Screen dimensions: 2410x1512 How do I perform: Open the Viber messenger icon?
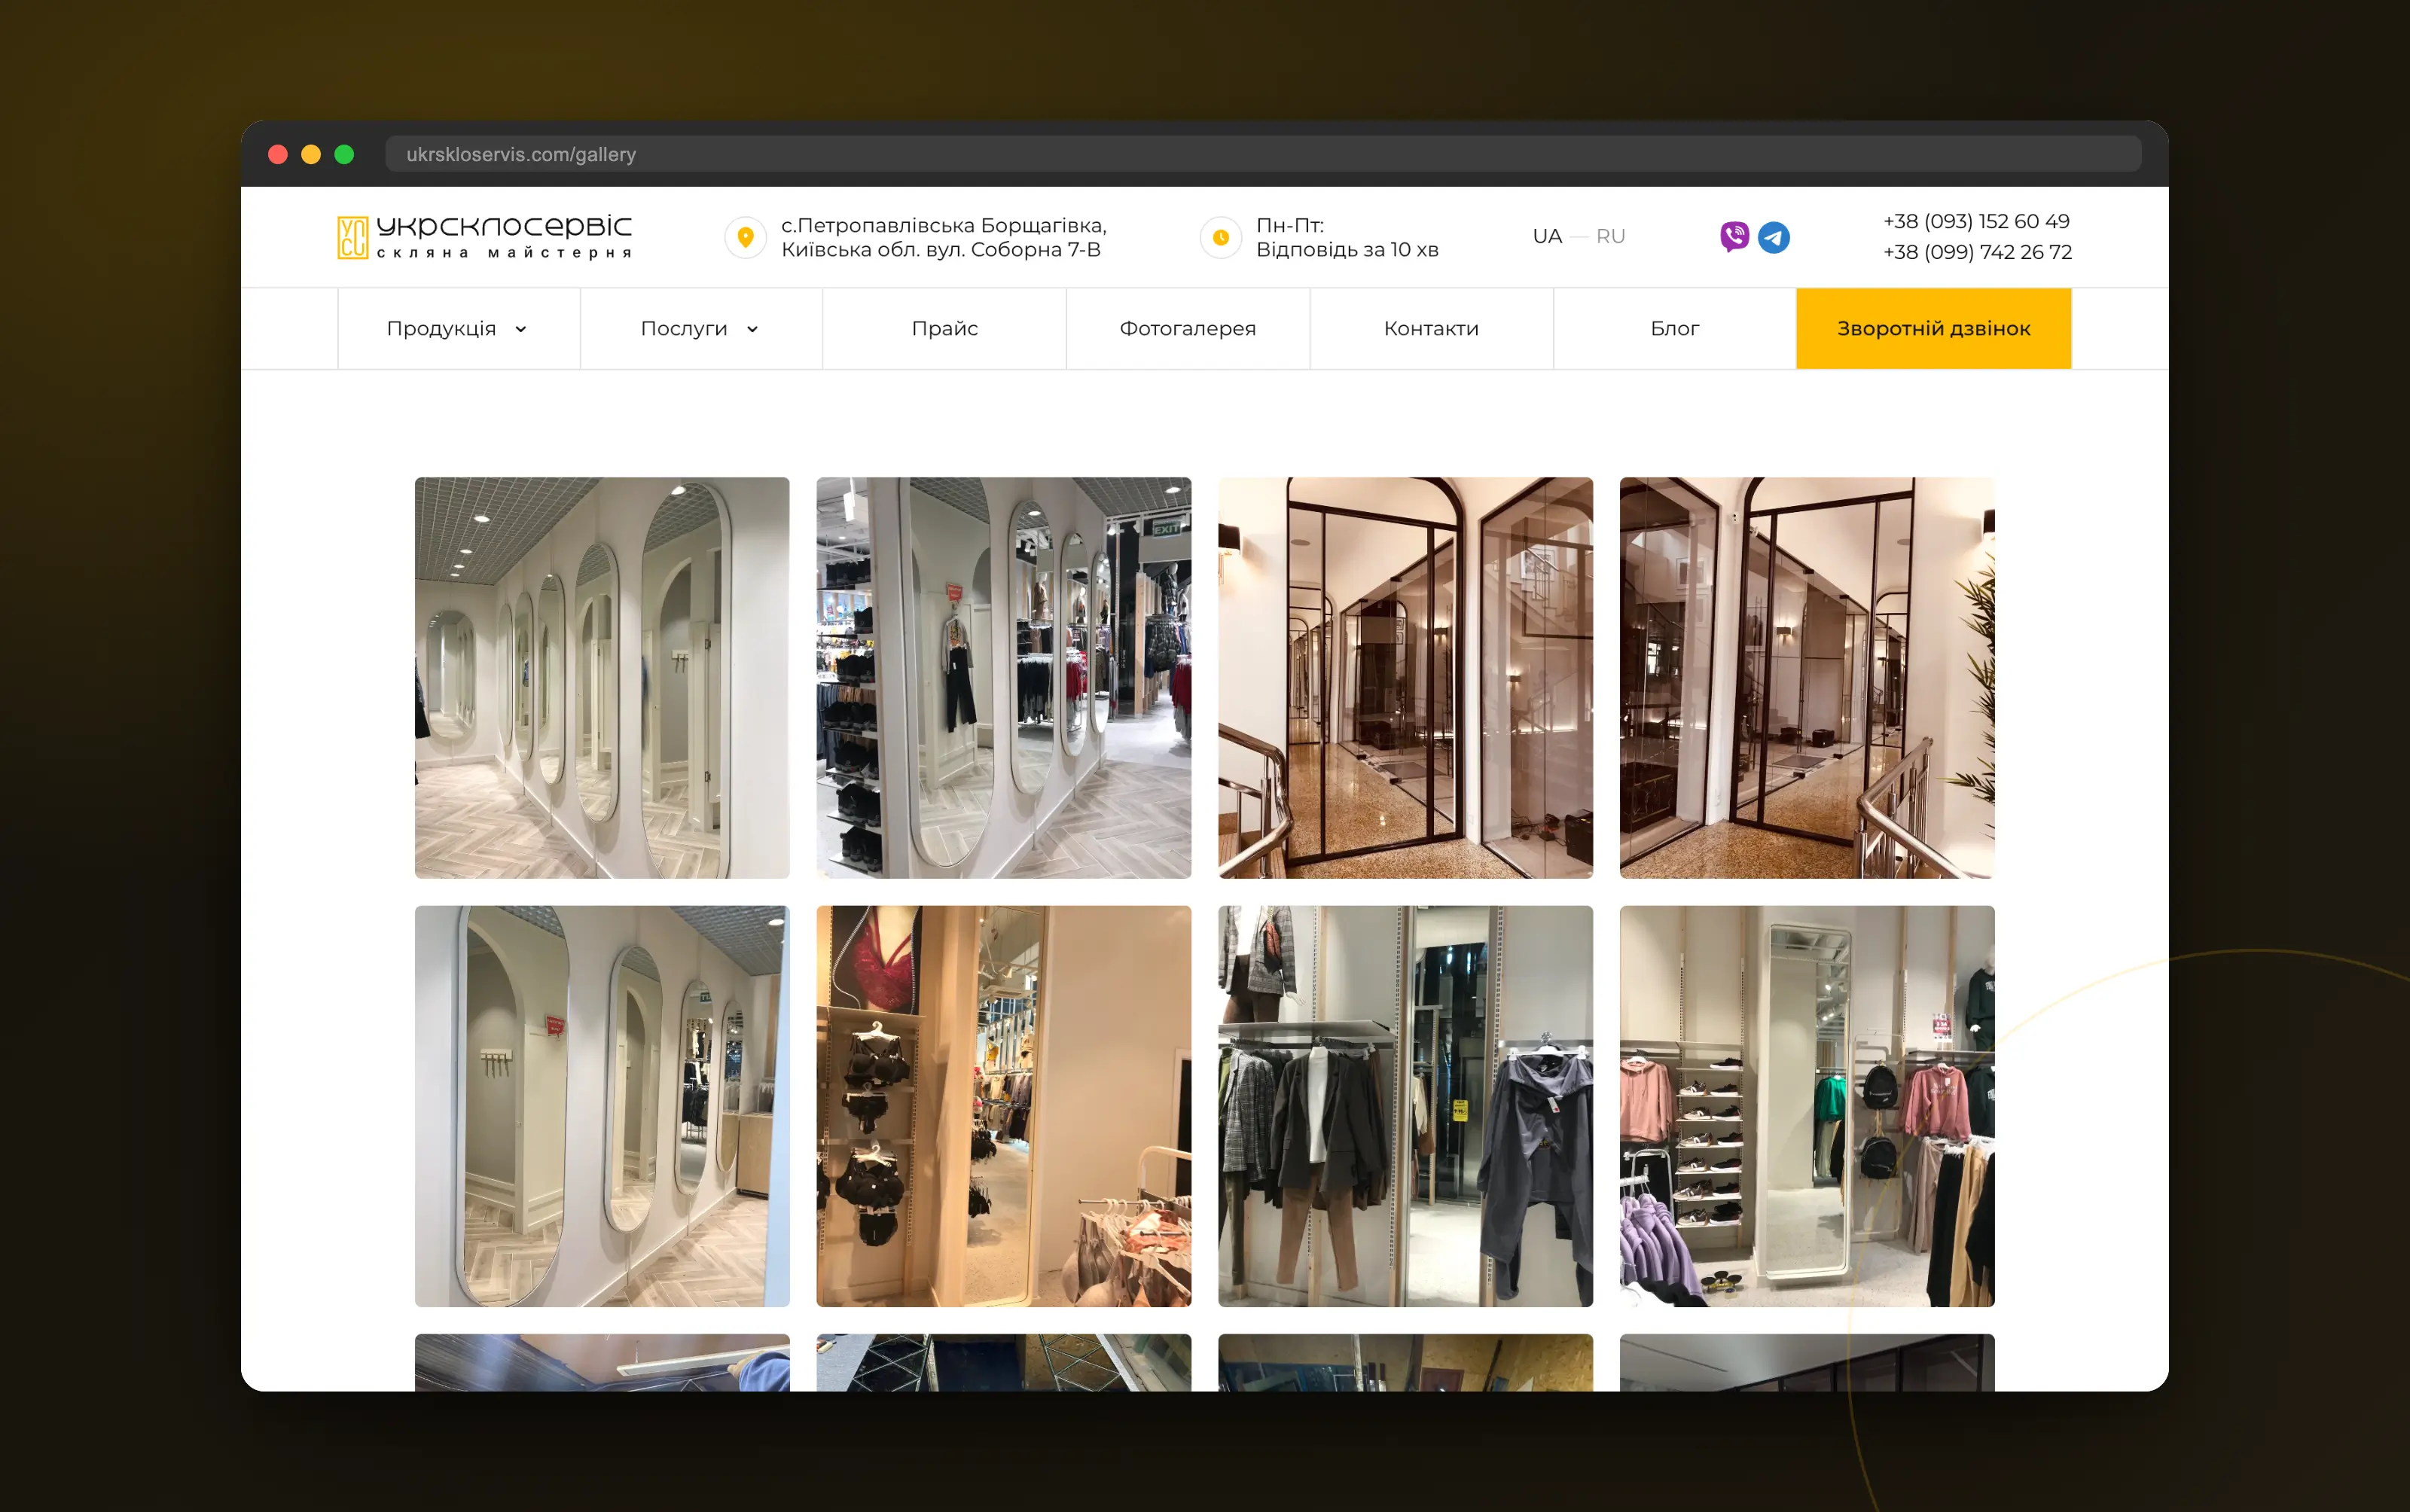click(1734, 237)
